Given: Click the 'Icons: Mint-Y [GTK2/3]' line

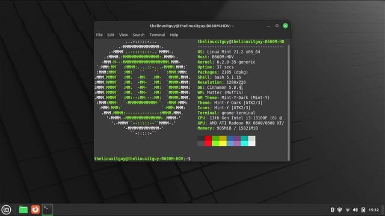Looking at the screenshot, I should pyautogui.click(x=224, y=108).
